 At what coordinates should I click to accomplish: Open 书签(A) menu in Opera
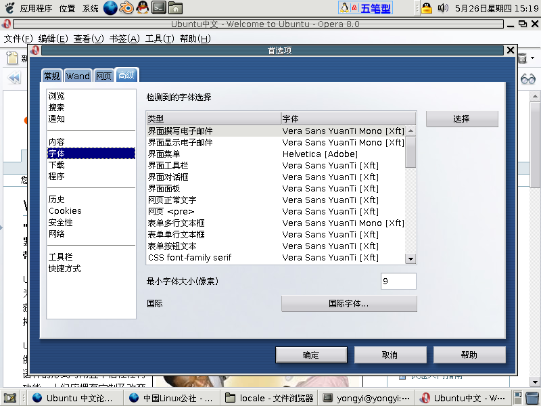[124, 39]
